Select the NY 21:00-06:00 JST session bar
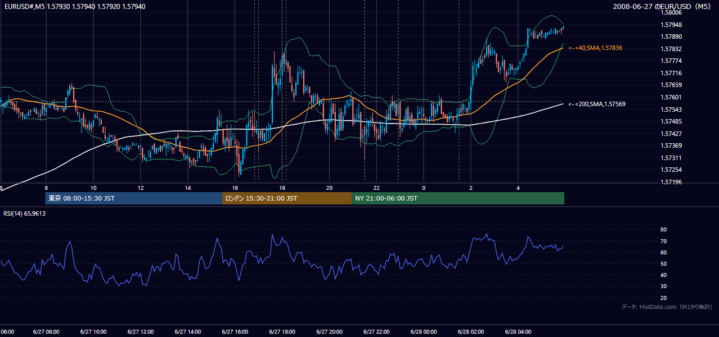 (458, 198)
